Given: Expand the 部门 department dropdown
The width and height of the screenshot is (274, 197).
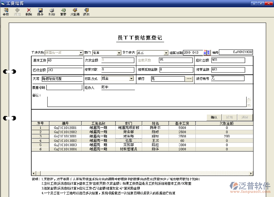Looking at the screenshot, I should point(119,53).
